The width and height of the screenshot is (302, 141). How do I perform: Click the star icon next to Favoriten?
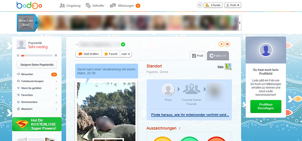[18, 95]
